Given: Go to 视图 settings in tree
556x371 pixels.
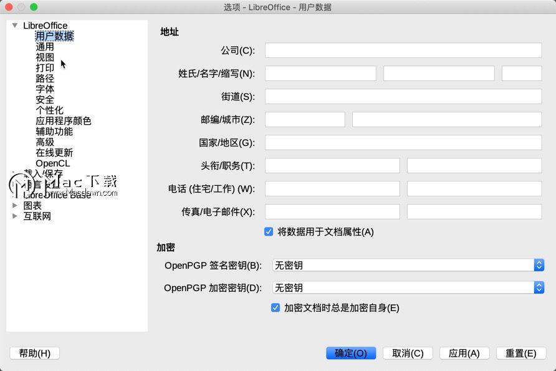Looking at the screenshot, I should pos(45,57).
